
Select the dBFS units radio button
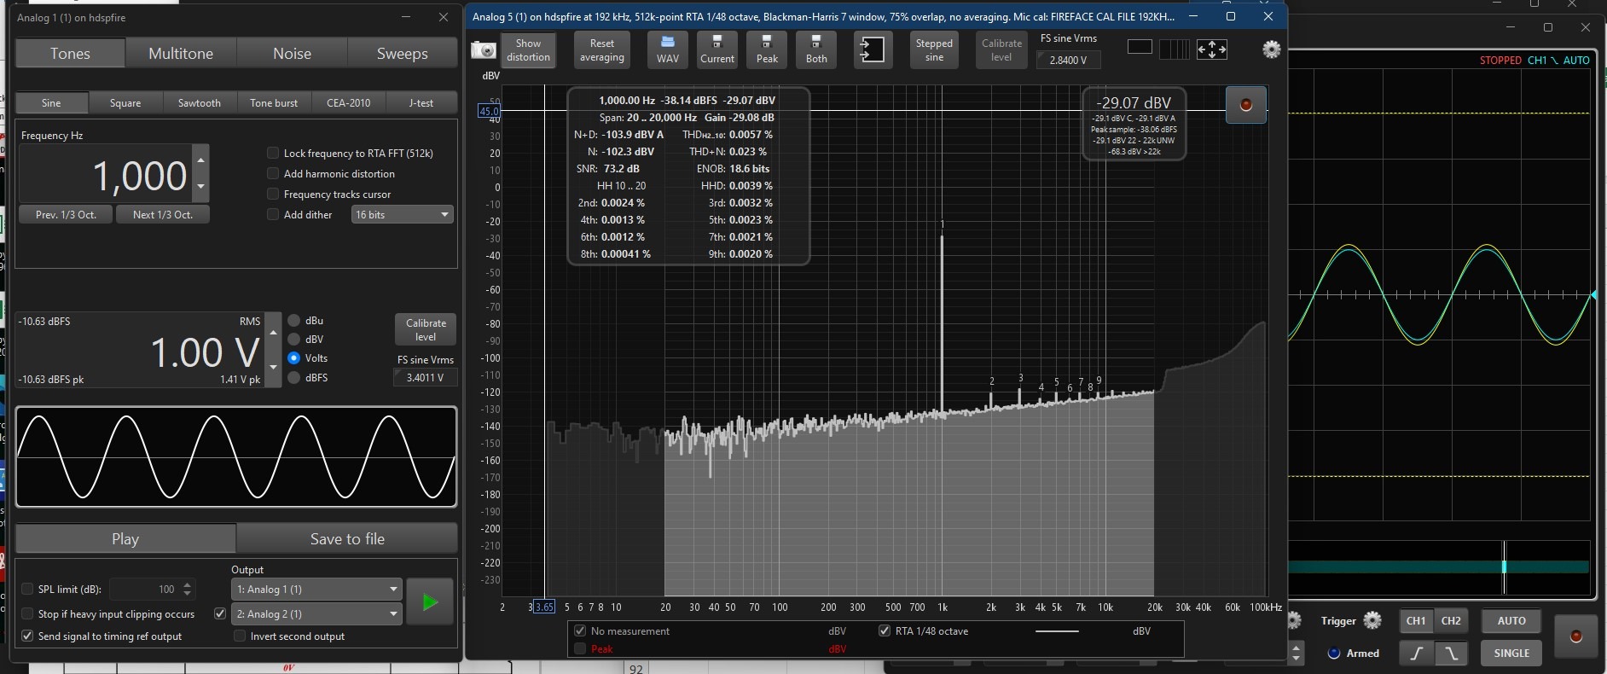click(x=294, y=377)
